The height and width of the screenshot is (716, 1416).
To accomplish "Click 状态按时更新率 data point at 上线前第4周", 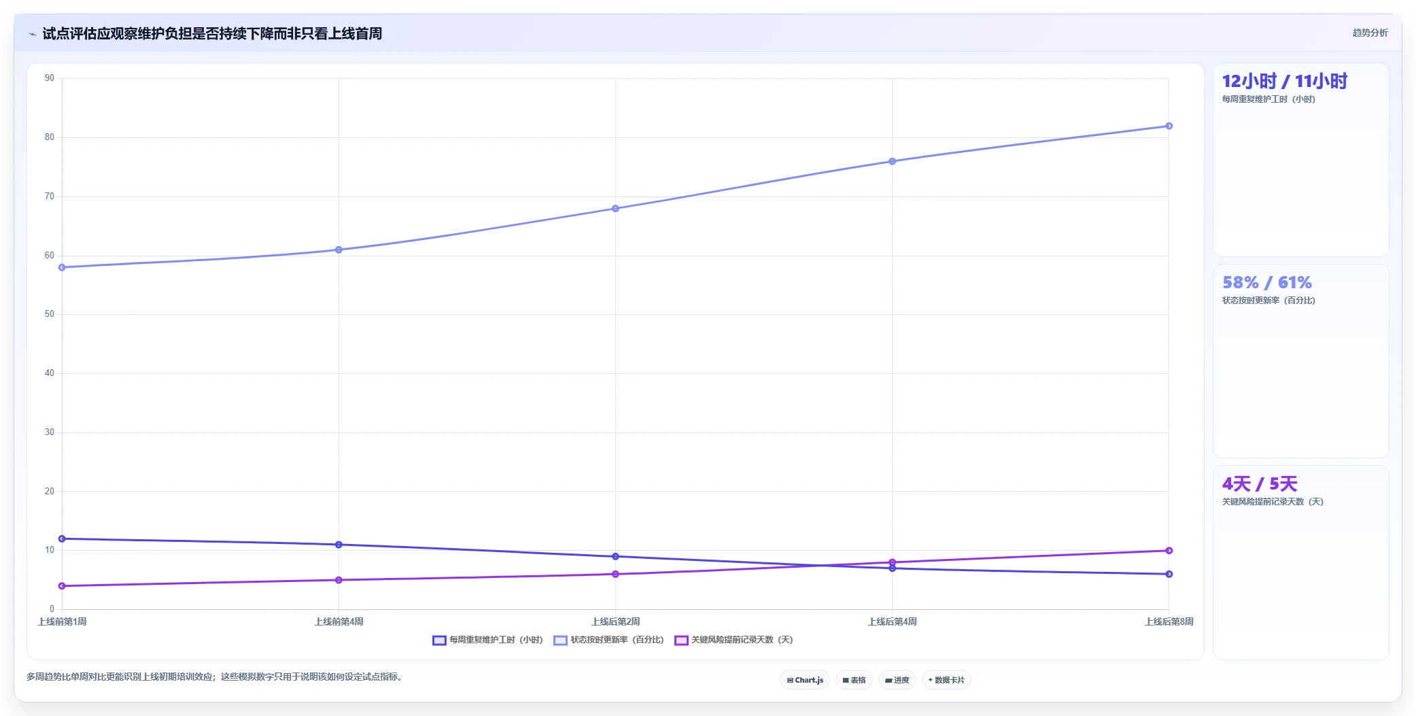I will [x=339, y=250].
